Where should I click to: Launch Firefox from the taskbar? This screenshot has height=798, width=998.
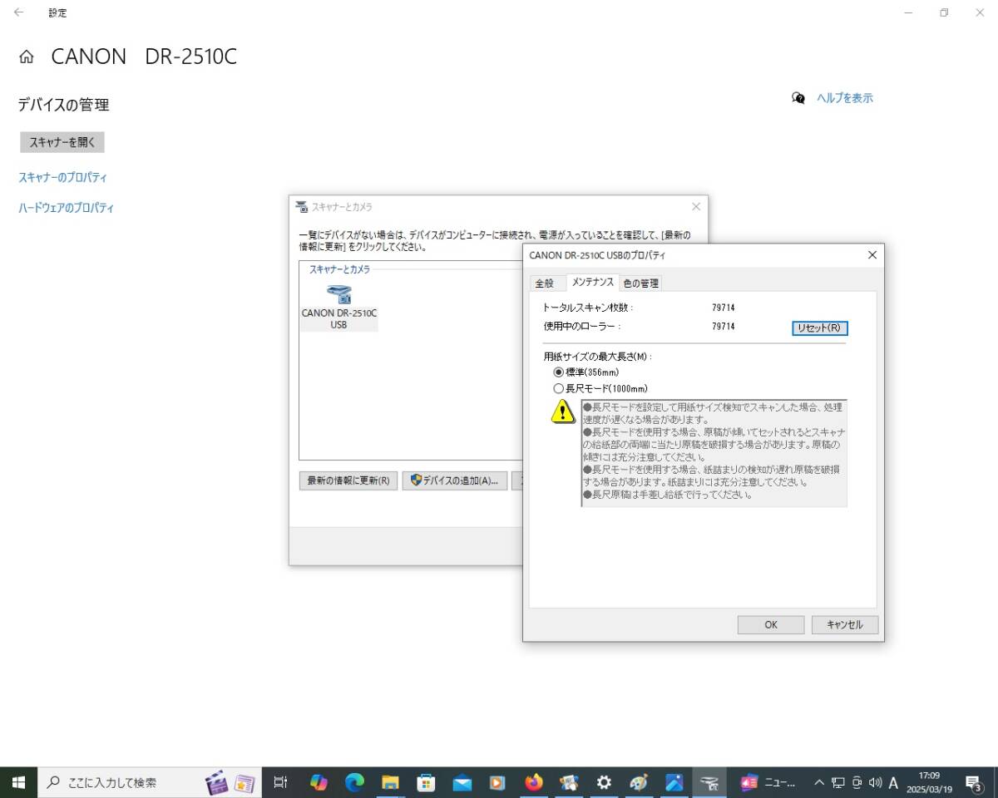coord(534,782)
